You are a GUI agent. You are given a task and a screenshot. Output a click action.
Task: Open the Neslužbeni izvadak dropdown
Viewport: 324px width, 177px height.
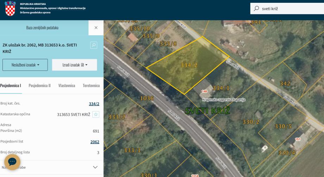25,65
